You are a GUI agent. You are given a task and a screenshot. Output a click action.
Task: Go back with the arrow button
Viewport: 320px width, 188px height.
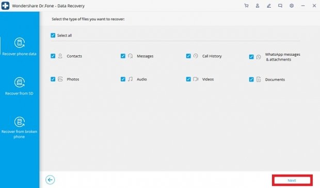coord(50,180)
